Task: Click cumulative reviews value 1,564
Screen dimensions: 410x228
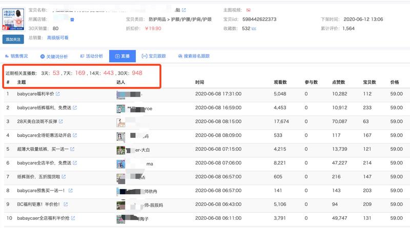Action: tap(348, 29)
